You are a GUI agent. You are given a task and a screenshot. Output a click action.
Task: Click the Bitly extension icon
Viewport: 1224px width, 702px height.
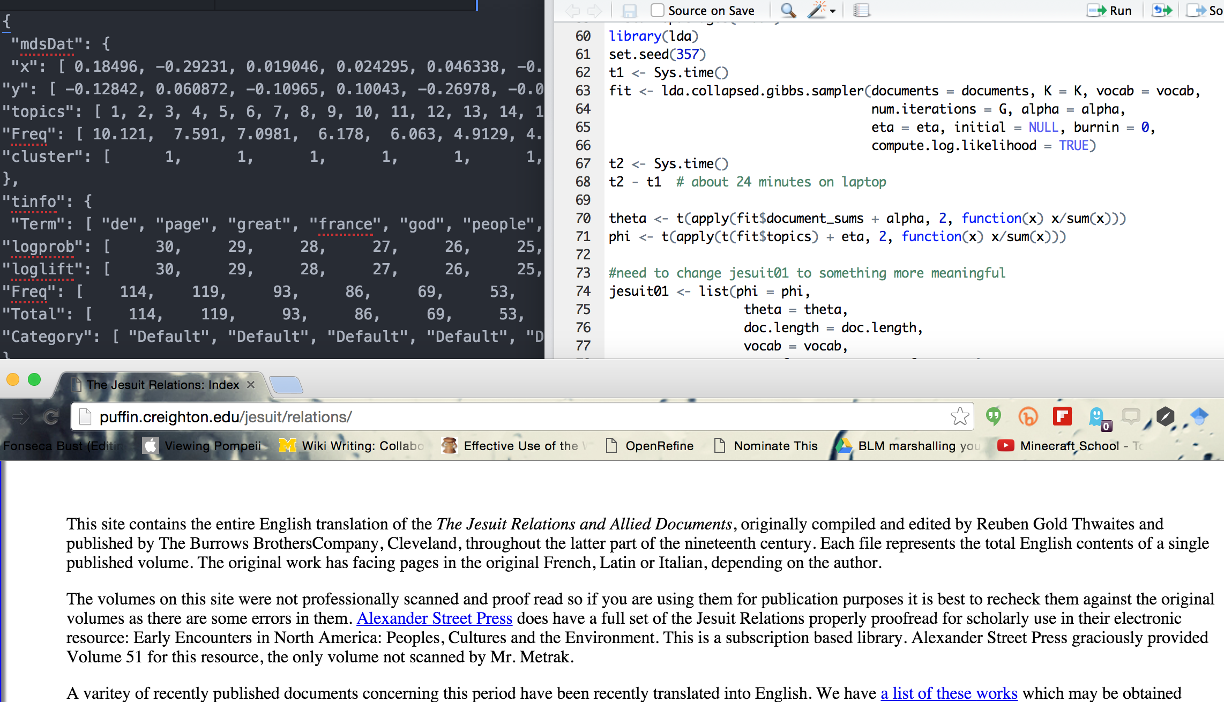click(1028, 416)
